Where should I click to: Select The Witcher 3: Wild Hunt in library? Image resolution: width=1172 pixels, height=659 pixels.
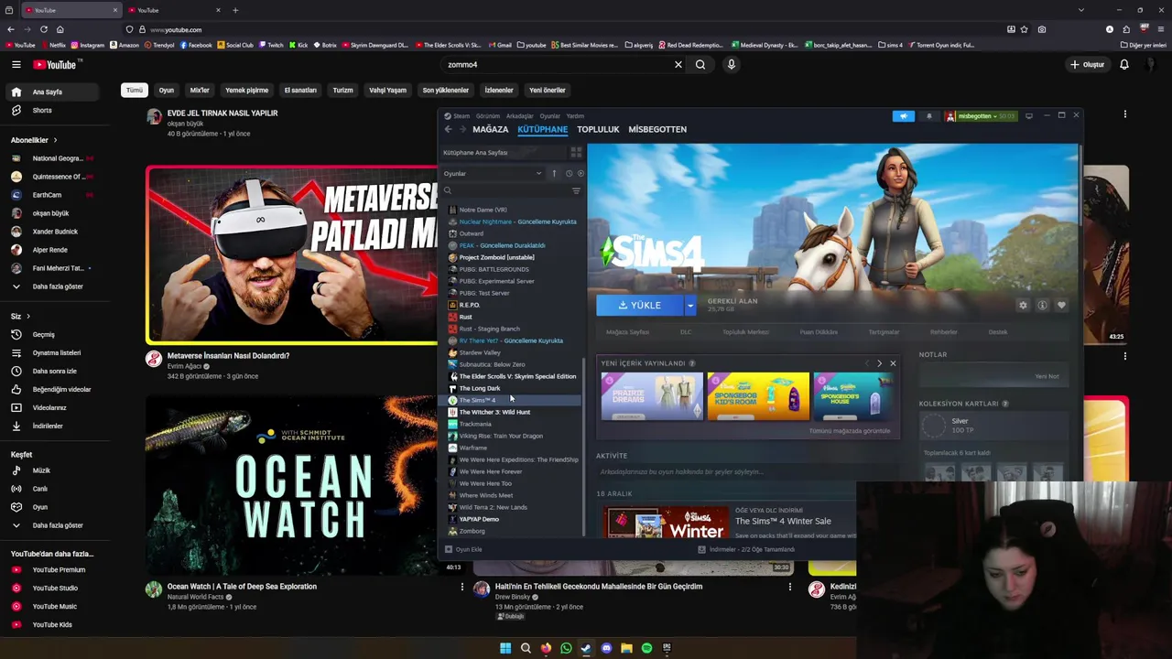494,412
